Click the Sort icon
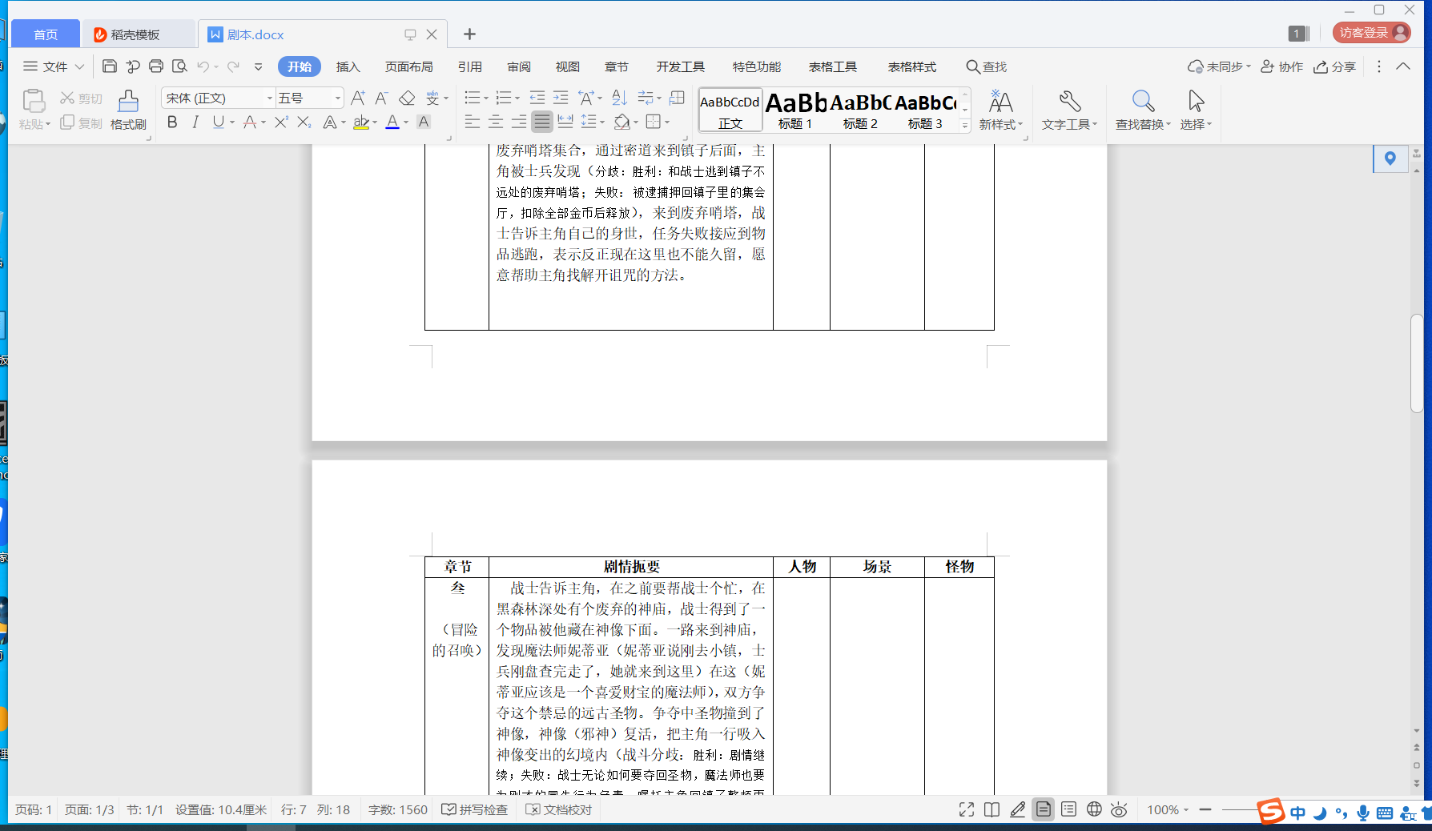 click(619, 98)
